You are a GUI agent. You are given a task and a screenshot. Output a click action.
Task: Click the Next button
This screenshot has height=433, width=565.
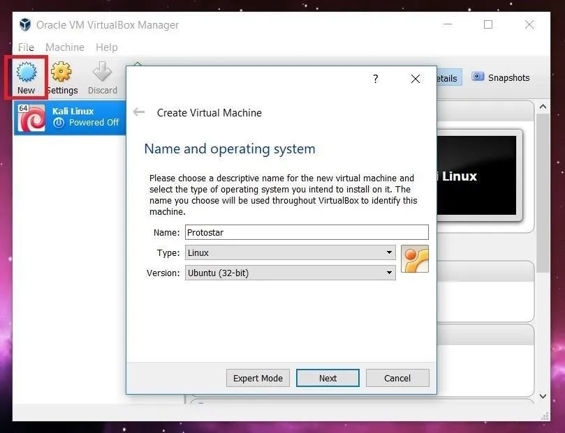328,378
